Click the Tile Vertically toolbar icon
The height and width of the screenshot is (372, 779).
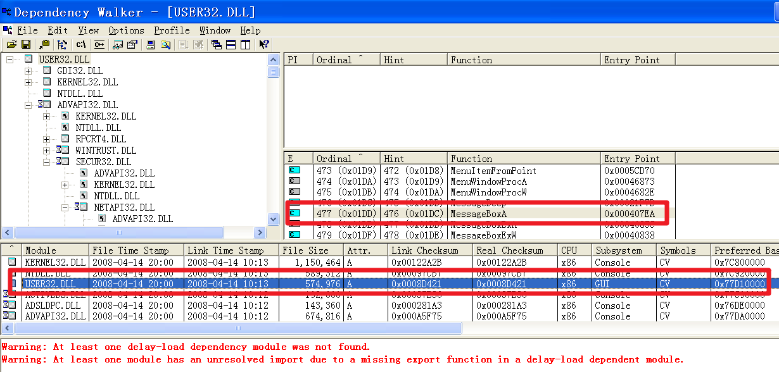246,44
